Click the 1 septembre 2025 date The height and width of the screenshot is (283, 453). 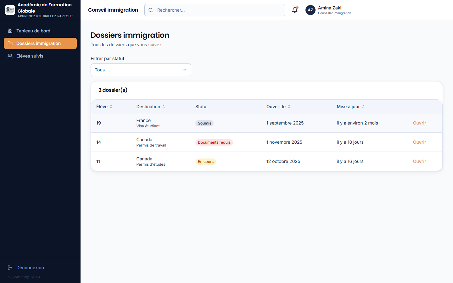[285, 123]
